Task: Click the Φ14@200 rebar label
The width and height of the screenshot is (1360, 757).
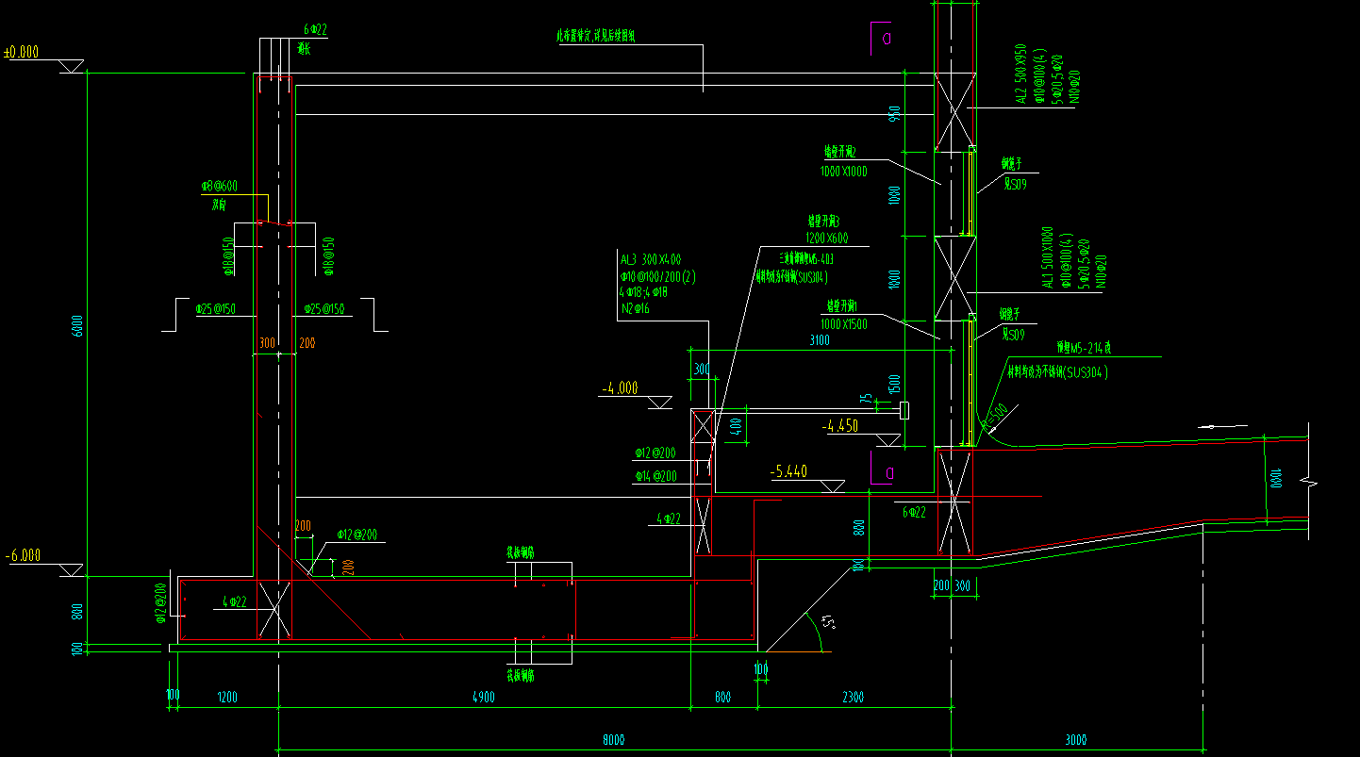Action: [x=655, y=476]
